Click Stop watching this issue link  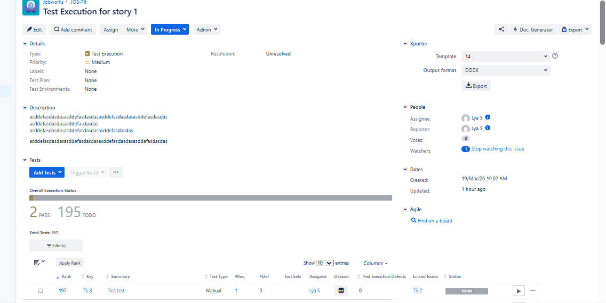(497, 149)
